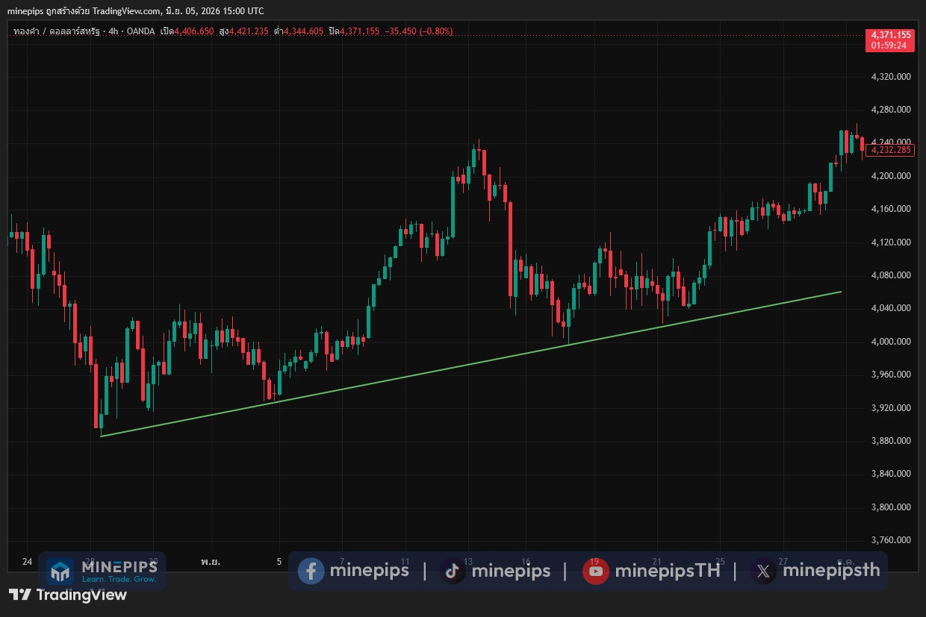
Task: Click the date label 19 on time axis
Action: pos(594,561)
